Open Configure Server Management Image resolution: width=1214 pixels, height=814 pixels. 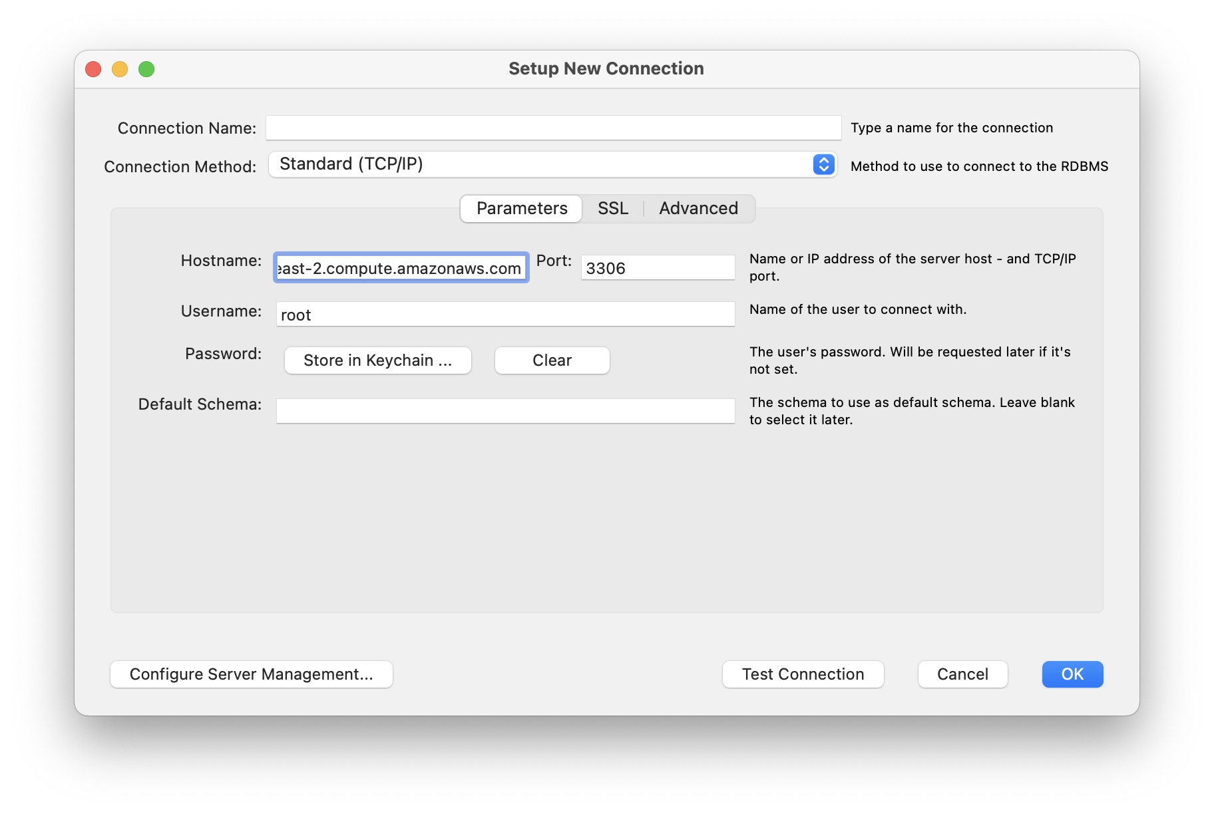click(x=252, y=674)
